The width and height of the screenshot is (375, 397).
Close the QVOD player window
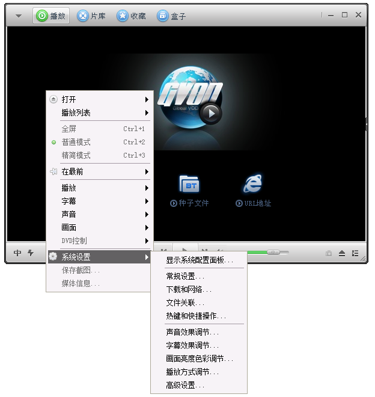(358, 15)
